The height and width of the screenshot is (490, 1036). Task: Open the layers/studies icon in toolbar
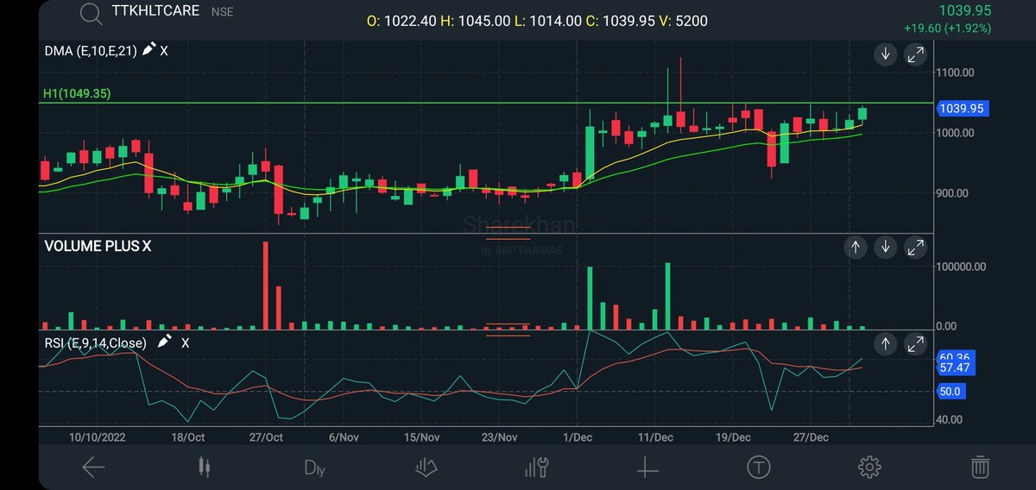click(426, 468)
